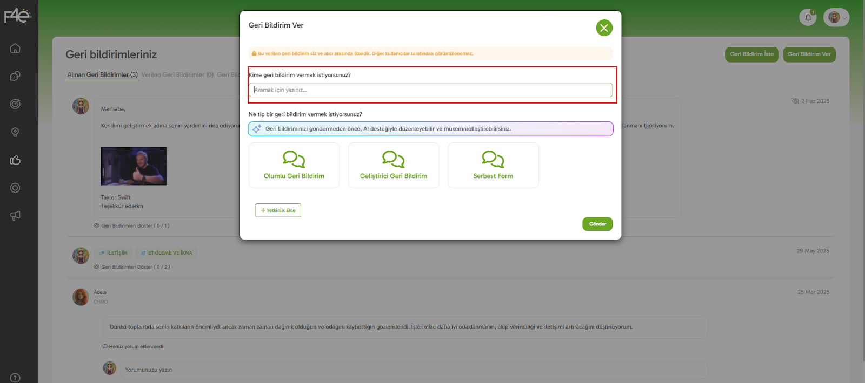Click the lightbulb sidebar icon

15,132
